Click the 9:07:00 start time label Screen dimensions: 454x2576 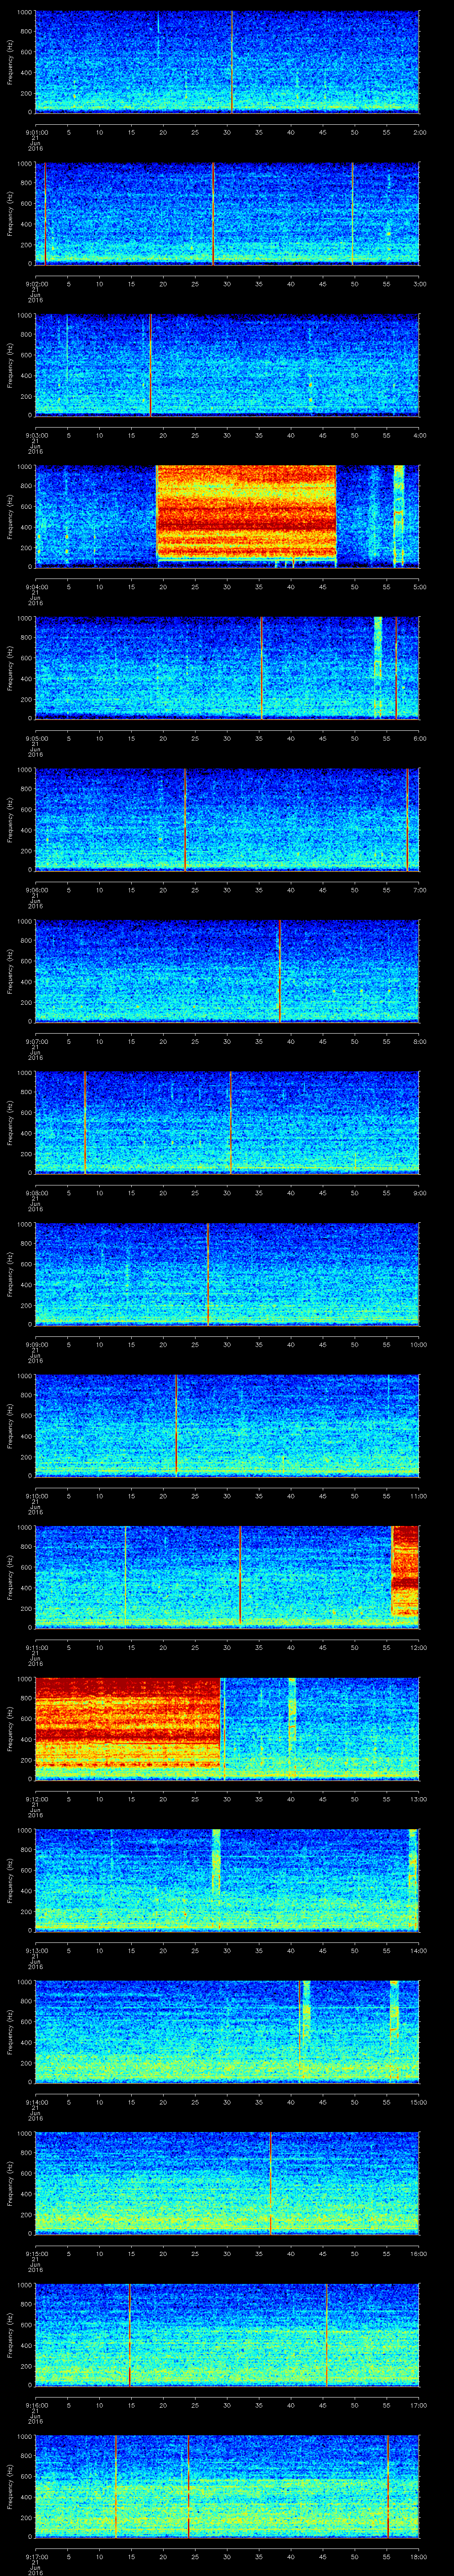point(36,1041)
